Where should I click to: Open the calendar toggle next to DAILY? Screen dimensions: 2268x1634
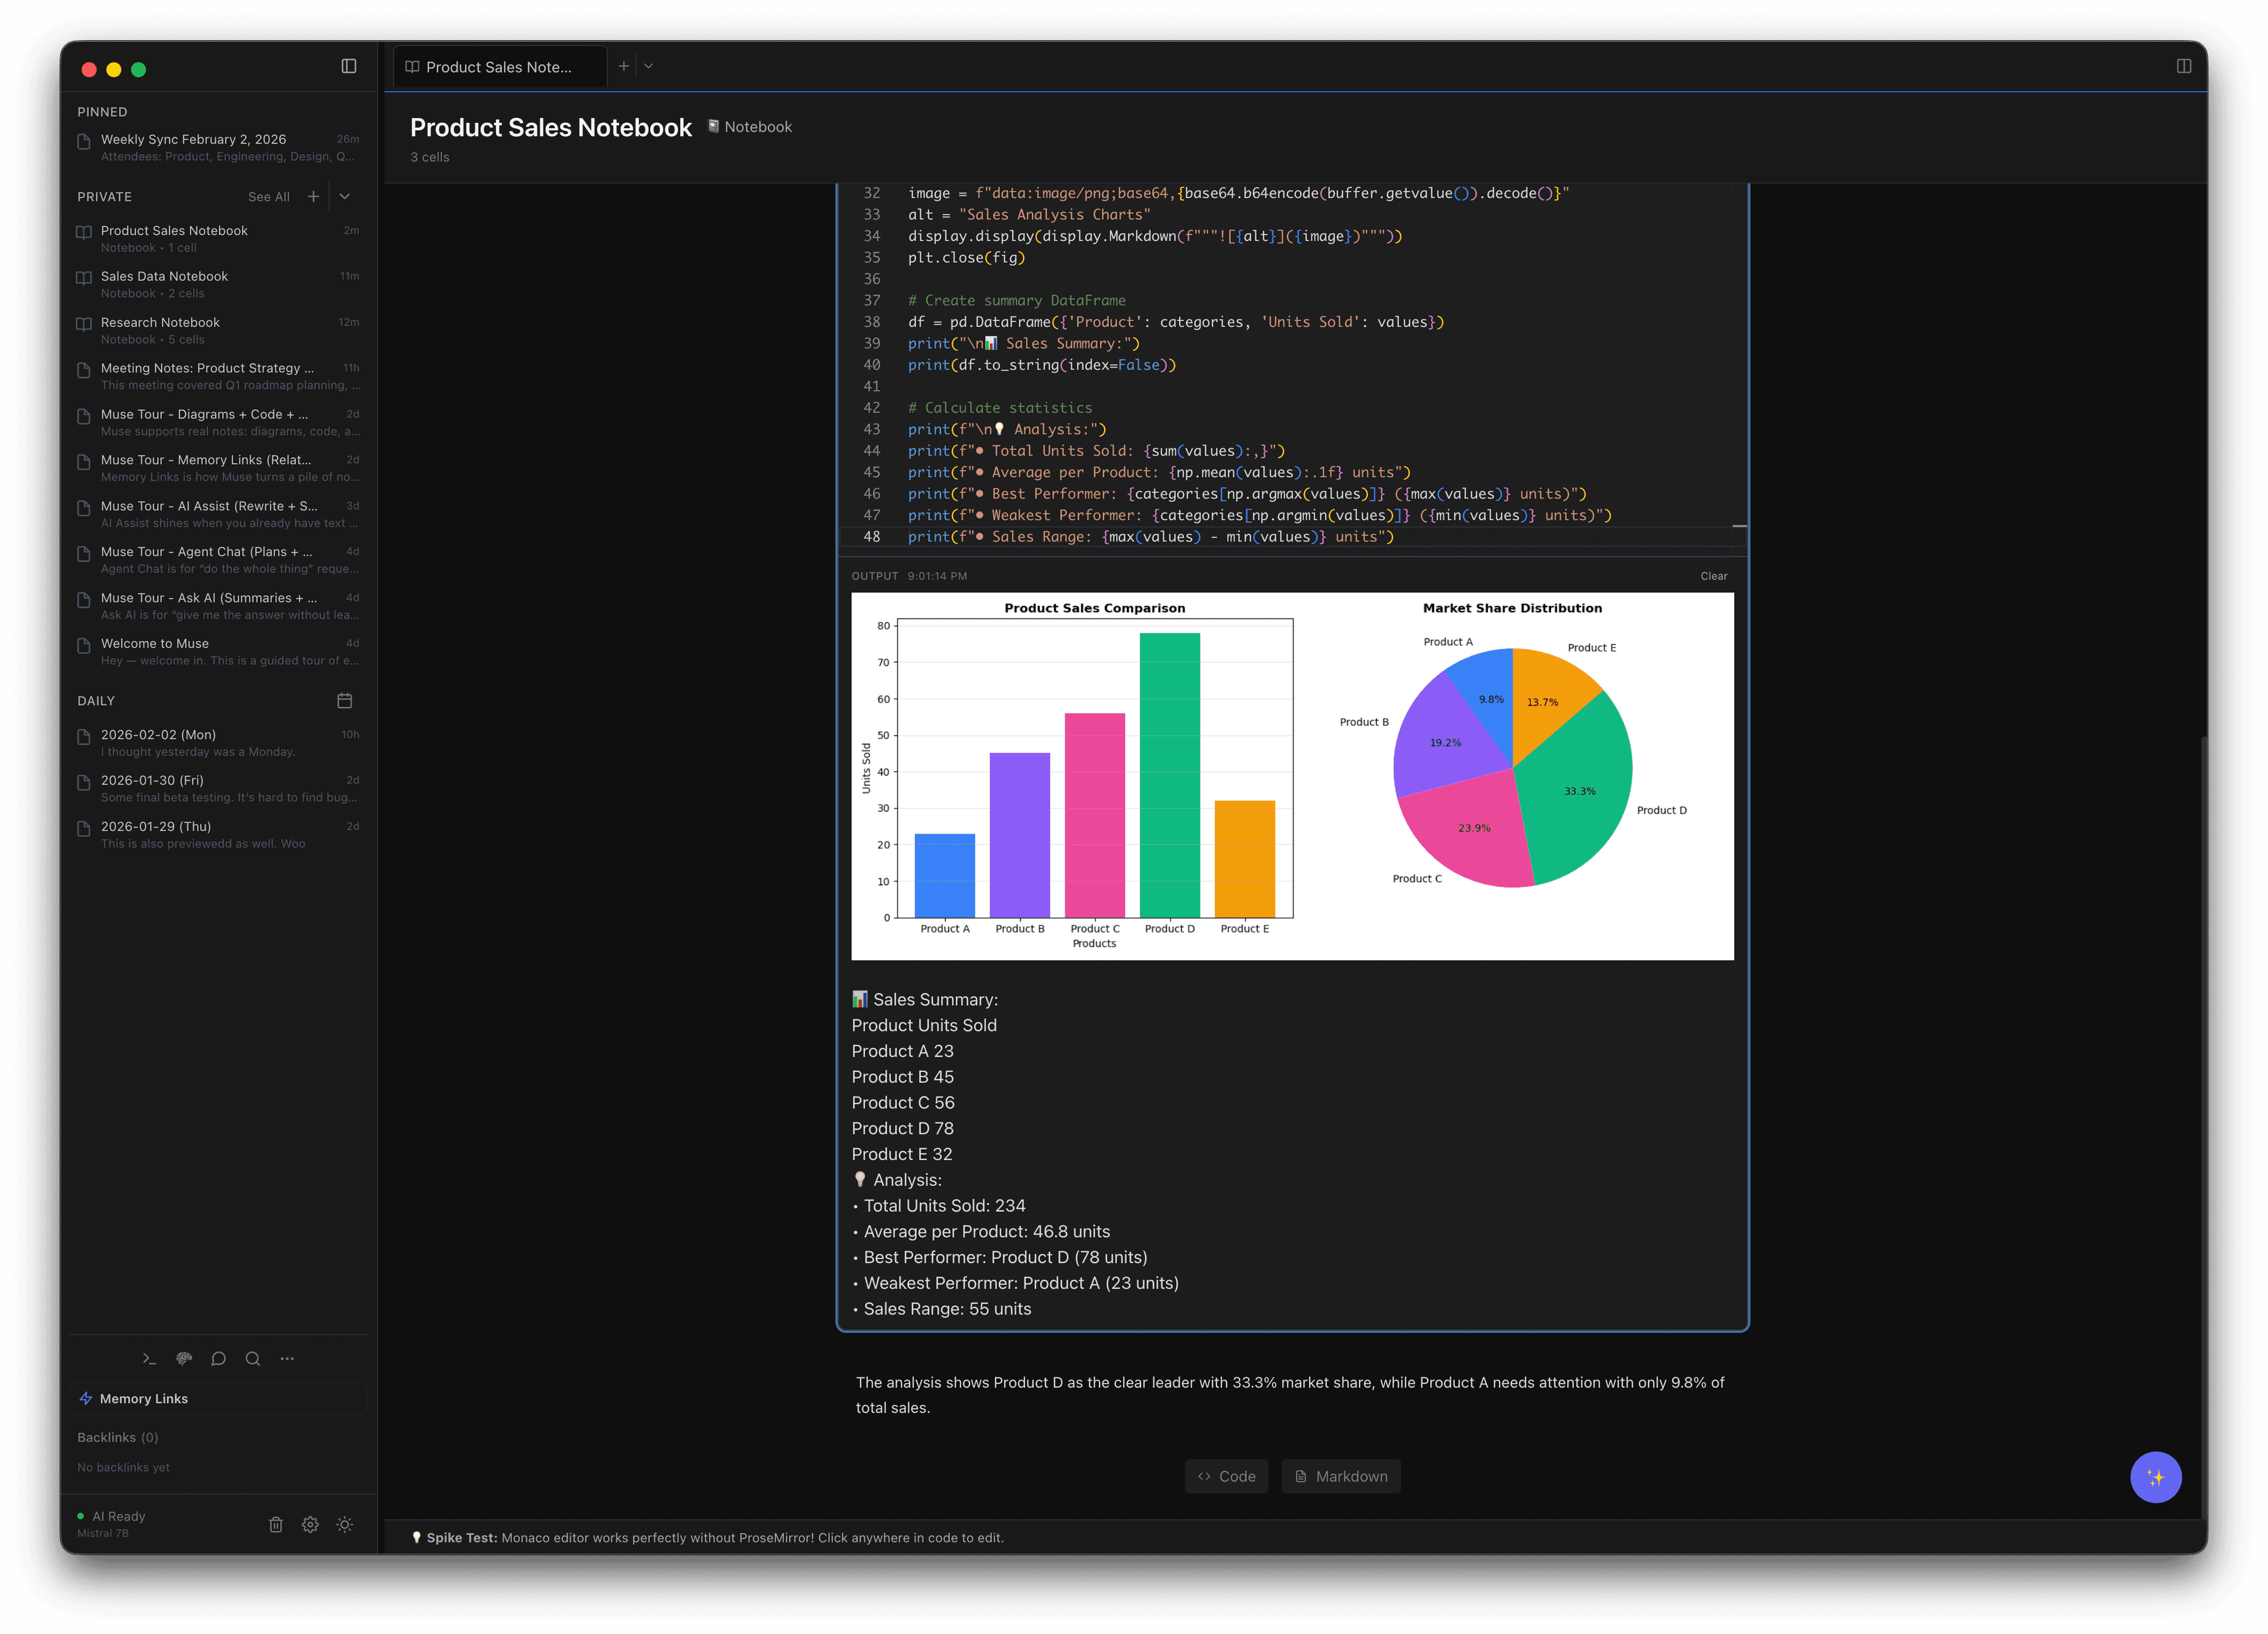point(345,701)
